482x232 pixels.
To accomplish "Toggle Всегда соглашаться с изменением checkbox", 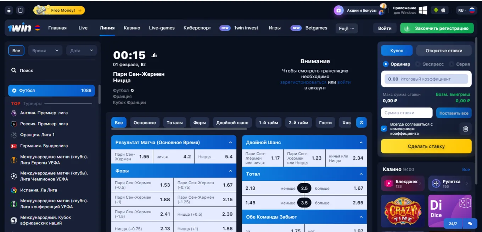I will pyautogui.click(x=384, y=129).
